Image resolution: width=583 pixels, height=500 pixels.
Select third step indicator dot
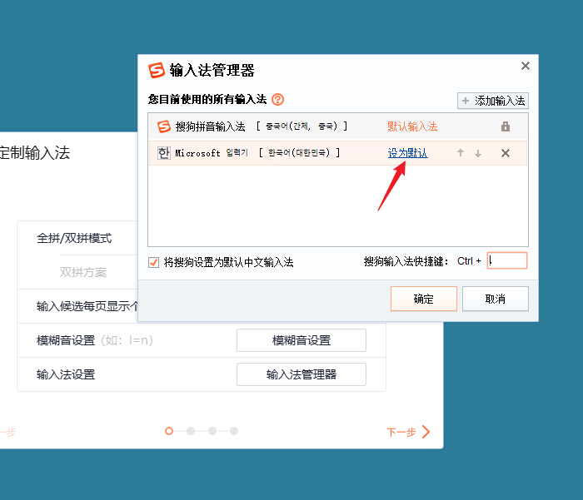coord(212,431)
